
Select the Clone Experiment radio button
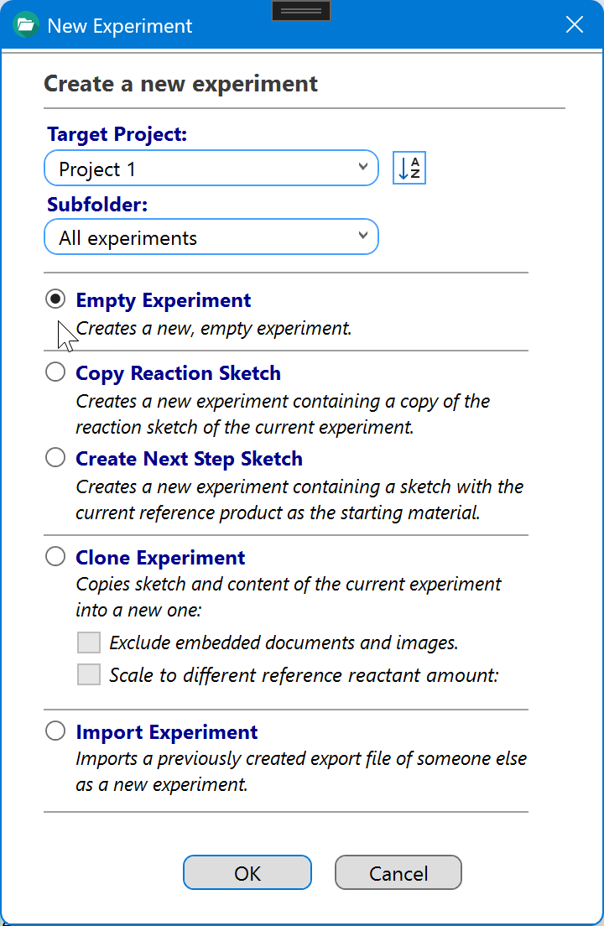[x=55, y=556]
